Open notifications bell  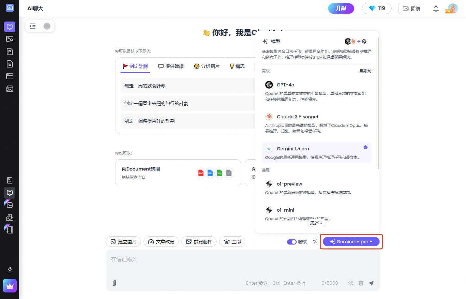tap(436, 9)
